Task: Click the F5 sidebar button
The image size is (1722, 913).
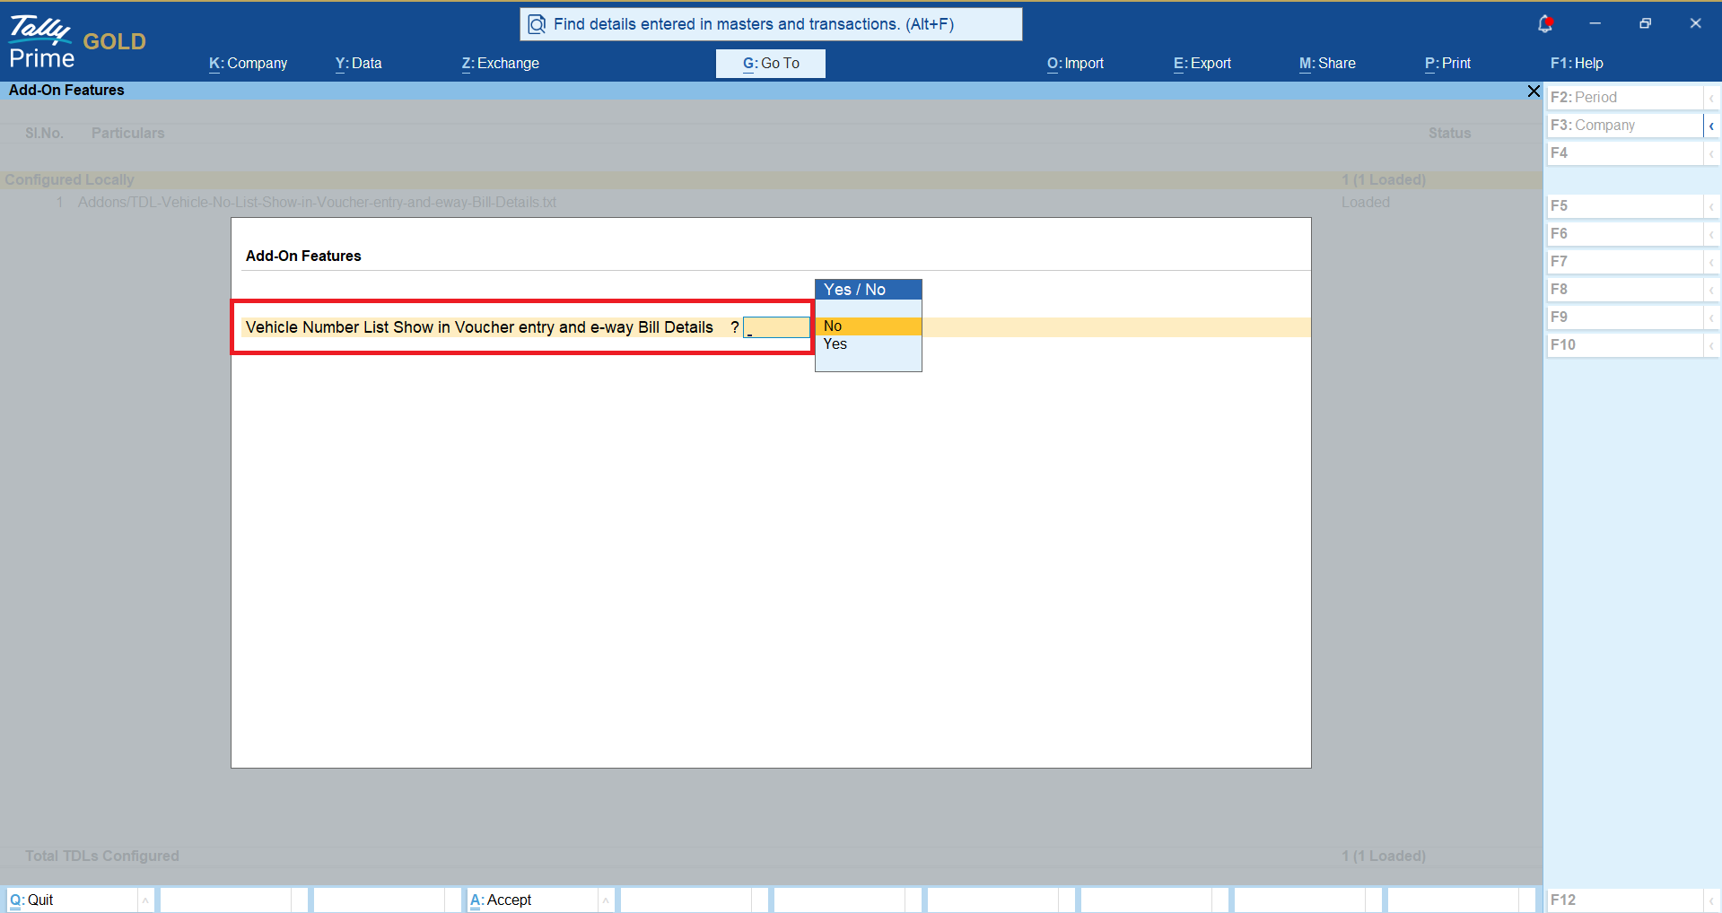Action: [1624, 205]
